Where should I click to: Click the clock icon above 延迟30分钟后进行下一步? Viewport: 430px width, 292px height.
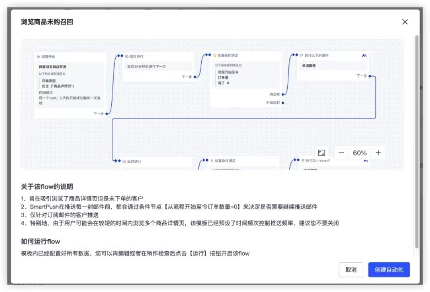[127, 56]
